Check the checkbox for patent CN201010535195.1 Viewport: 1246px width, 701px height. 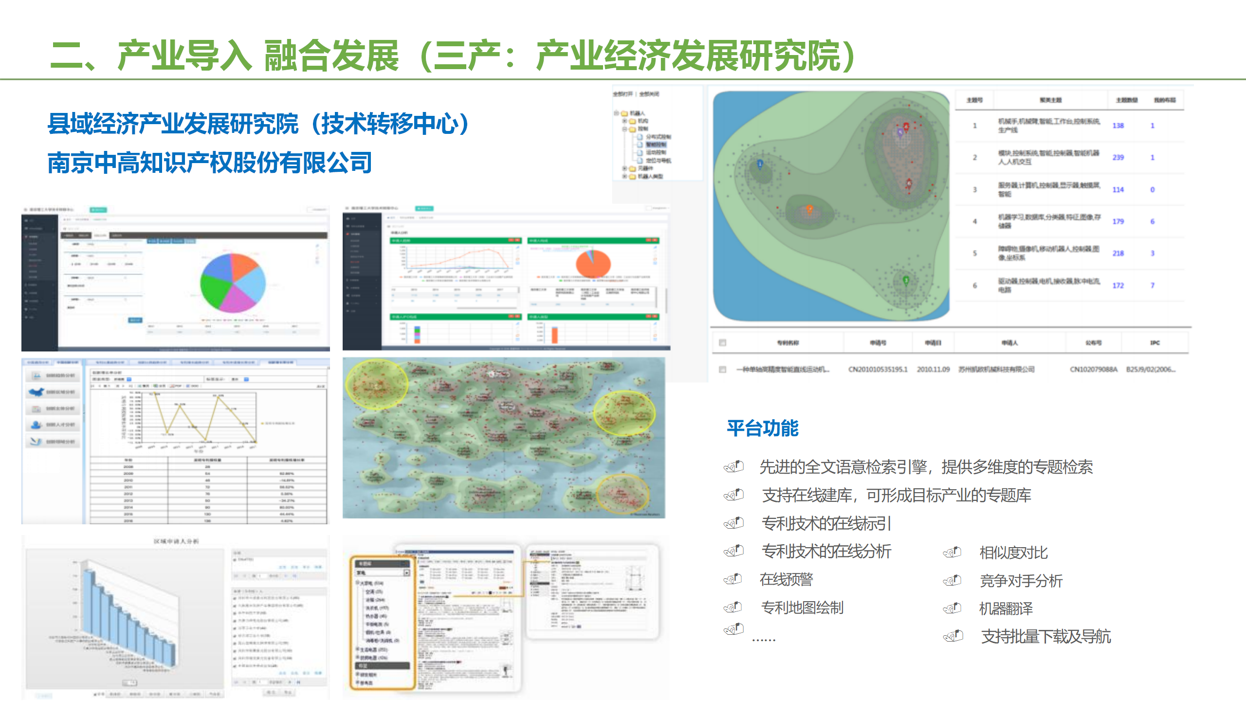(722, 369)
